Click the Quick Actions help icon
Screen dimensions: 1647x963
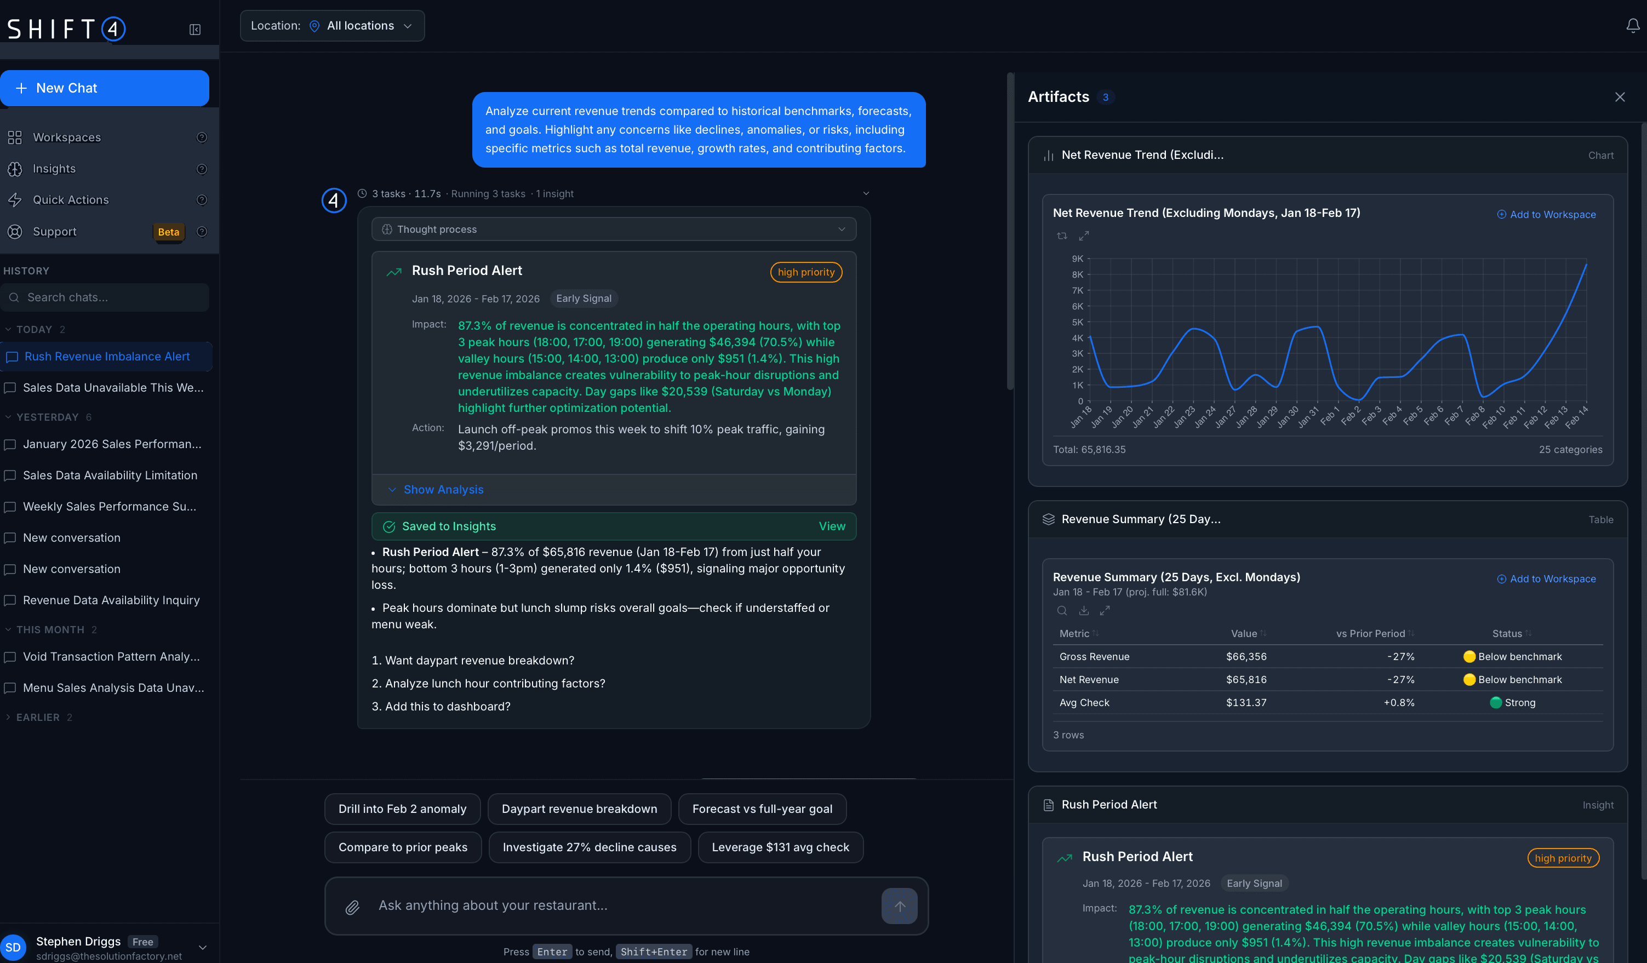202,200
